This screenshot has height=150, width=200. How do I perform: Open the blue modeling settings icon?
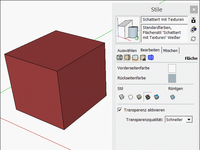tap(151, 58)
